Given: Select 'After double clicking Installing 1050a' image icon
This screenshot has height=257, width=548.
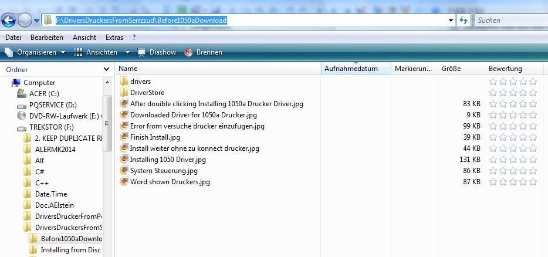Looking at the screenshot, I should pyautogui.click(x=124, y=103).
